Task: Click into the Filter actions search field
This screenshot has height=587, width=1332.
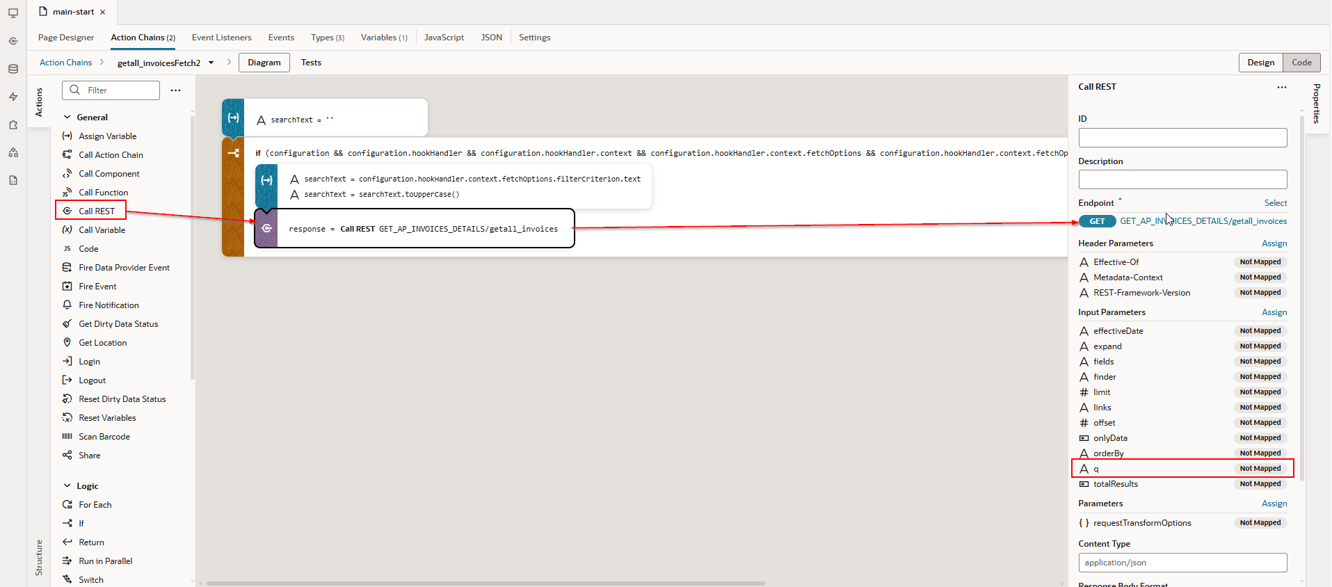Action: (x=111, y=90)
